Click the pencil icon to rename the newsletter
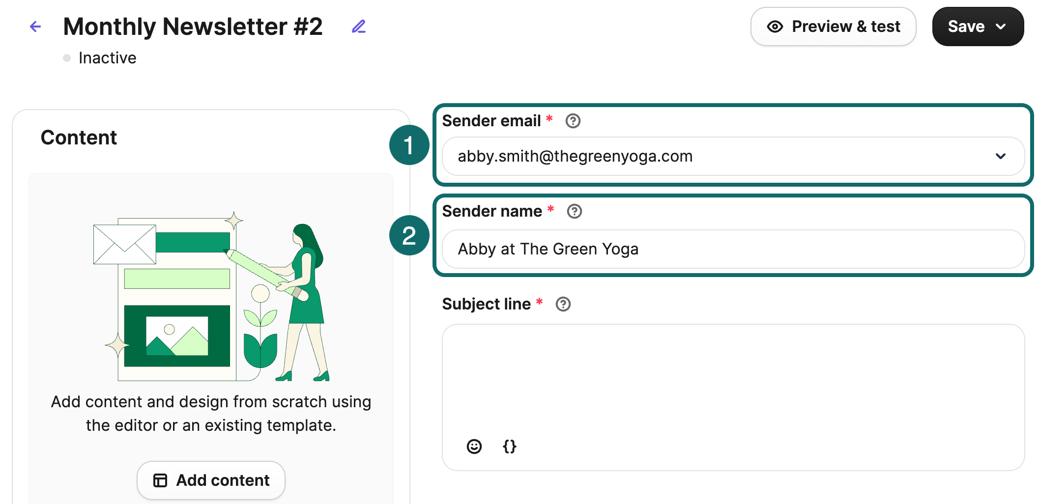Image resolution: width=1039 pixels, height=504 pixels. point(358,27)
